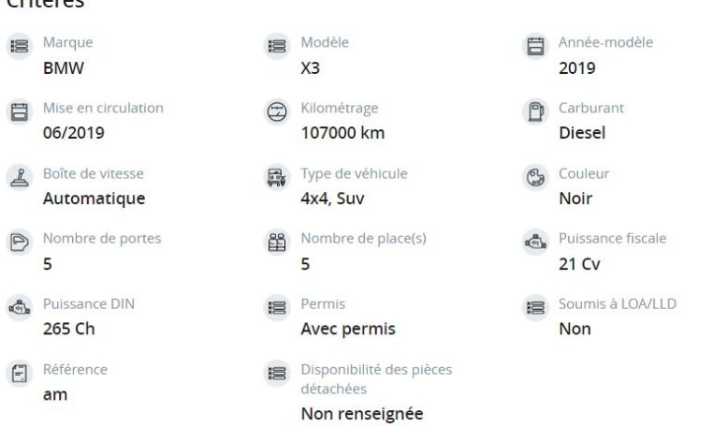
Task: Click the fuel pump icon beside Carburant
Action: click(x=535, y=111)
